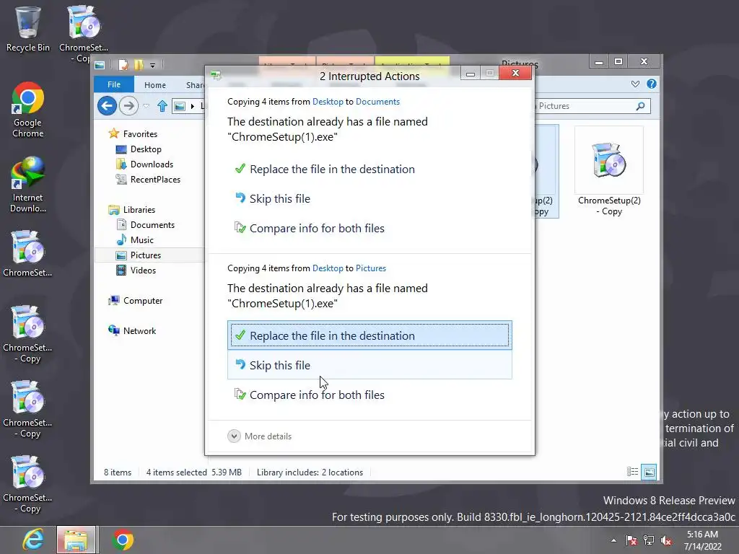Click Pictures destination link
The height and width of the screenshot is (554, 739).
tap(370, 268)
